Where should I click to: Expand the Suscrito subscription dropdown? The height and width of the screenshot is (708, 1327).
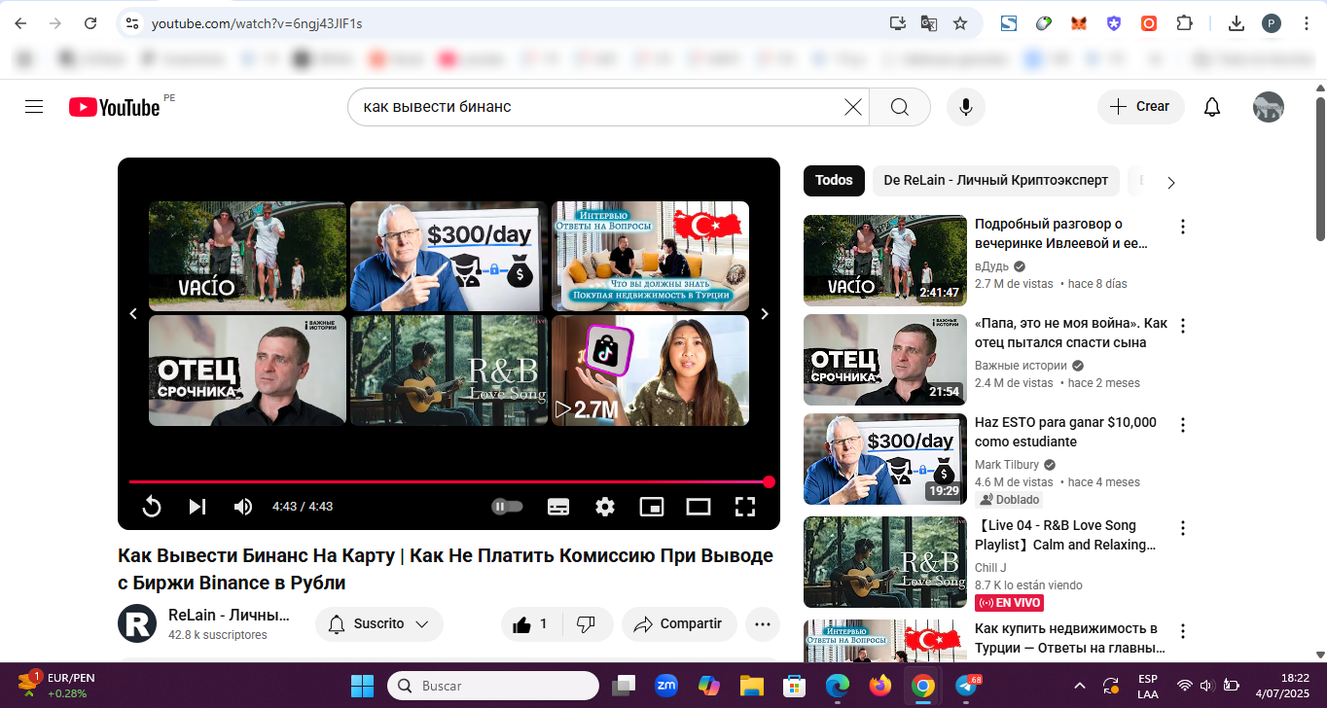(x=379, y=624)
